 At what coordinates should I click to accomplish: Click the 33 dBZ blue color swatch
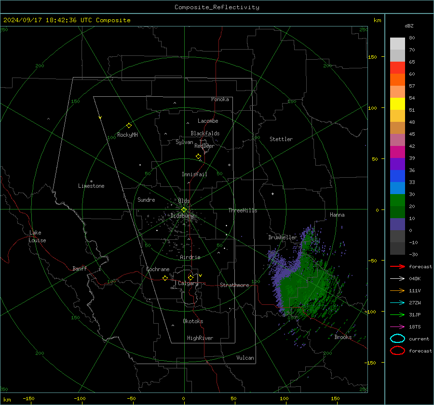[x=397, y=176]
